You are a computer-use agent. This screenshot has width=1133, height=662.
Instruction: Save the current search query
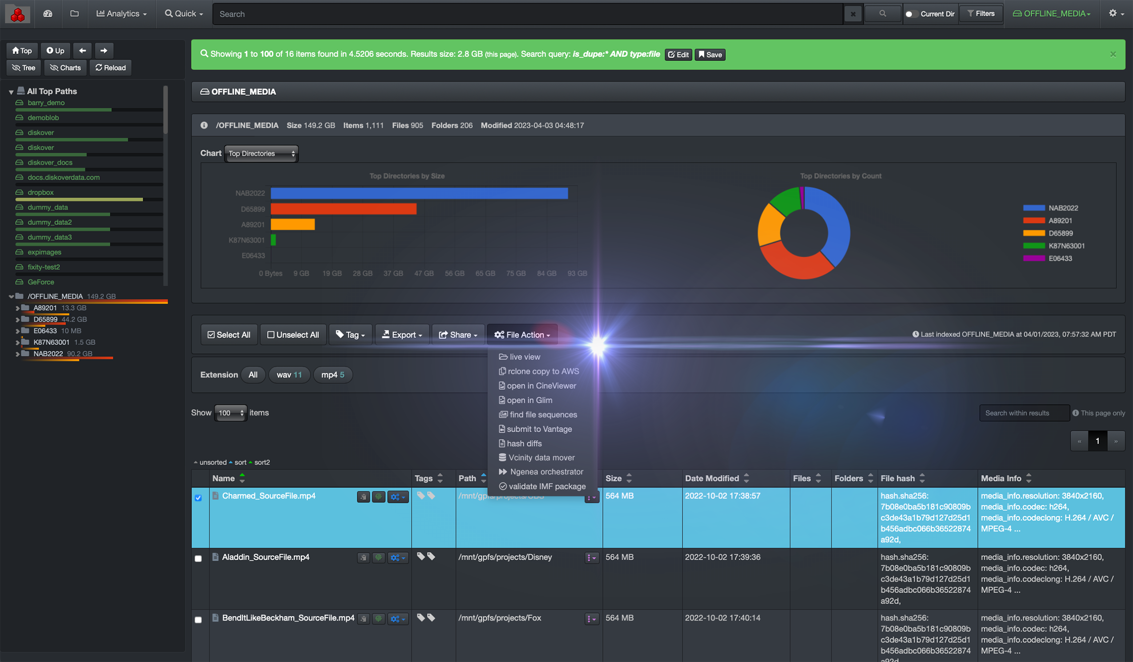[710, 54]
